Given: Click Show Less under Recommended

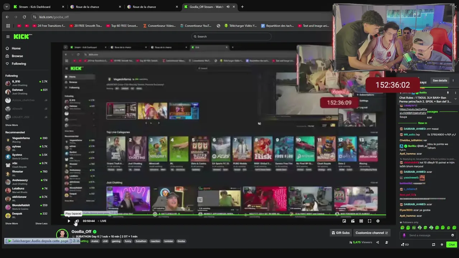Looking at the screenshot, I should tap(41, 224).
